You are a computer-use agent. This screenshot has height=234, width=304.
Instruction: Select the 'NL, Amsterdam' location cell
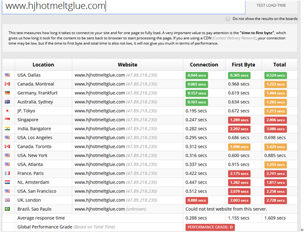click(x=43, y=182)
